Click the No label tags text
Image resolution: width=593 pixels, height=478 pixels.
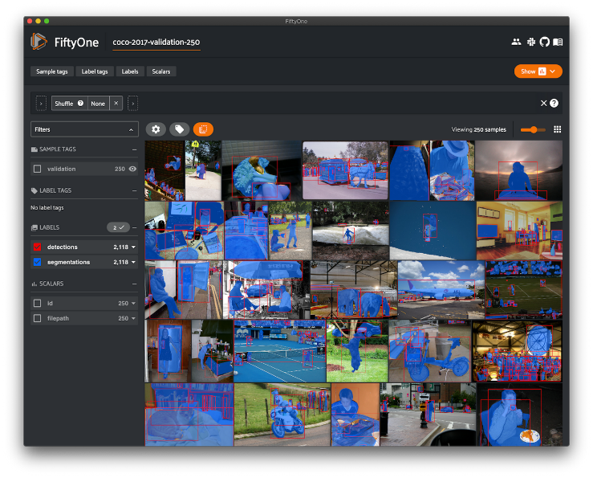pos(47,207)
